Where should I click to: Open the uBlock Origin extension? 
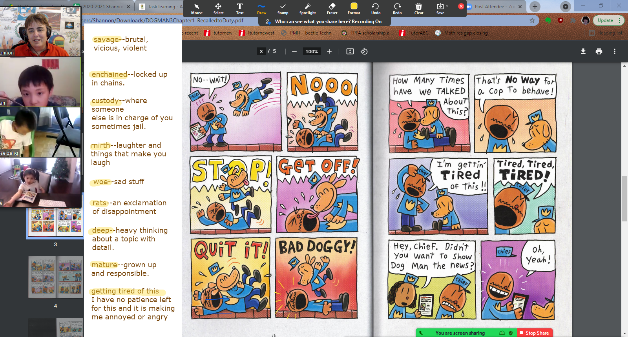point(560,20)
